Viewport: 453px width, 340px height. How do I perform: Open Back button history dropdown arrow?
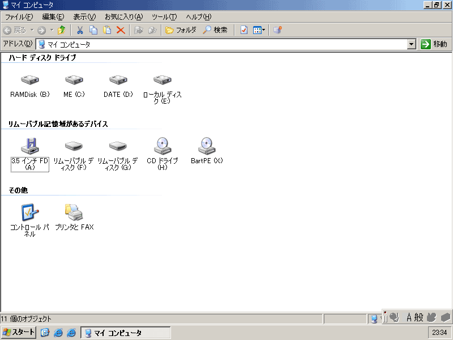click(32, 30)
